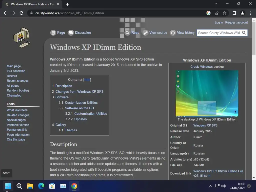Open the desktop screenshot thumbnail
The height and width of the screenshot is (192, 256).
point(207,93)
